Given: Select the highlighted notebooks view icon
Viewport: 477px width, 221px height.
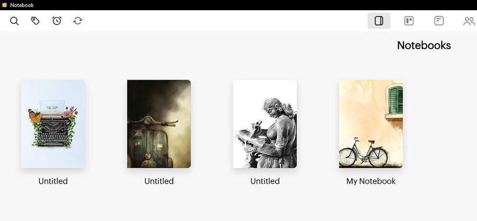Looking at the screenshot, I should [x=379, y=20].
